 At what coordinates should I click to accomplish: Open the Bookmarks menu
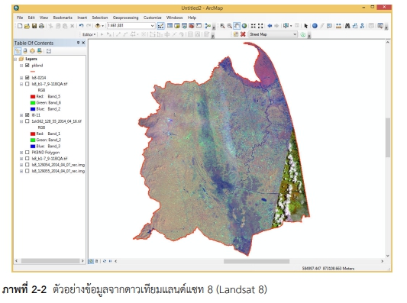(x=63, y=18)
